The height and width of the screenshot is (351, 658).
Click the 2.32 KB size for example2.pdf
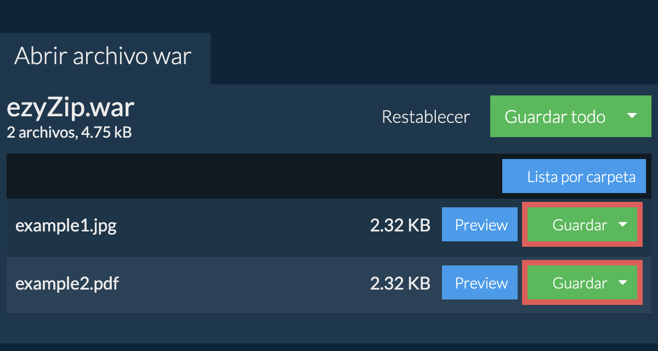400,284
